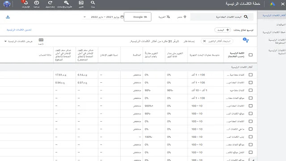Screen dimensions: 286x161
Task: Click the + البحث broaden search button
Action: (x=223, y=30)
